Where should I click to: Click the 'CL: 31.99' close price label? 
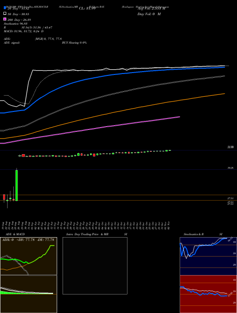click(87, 9)
